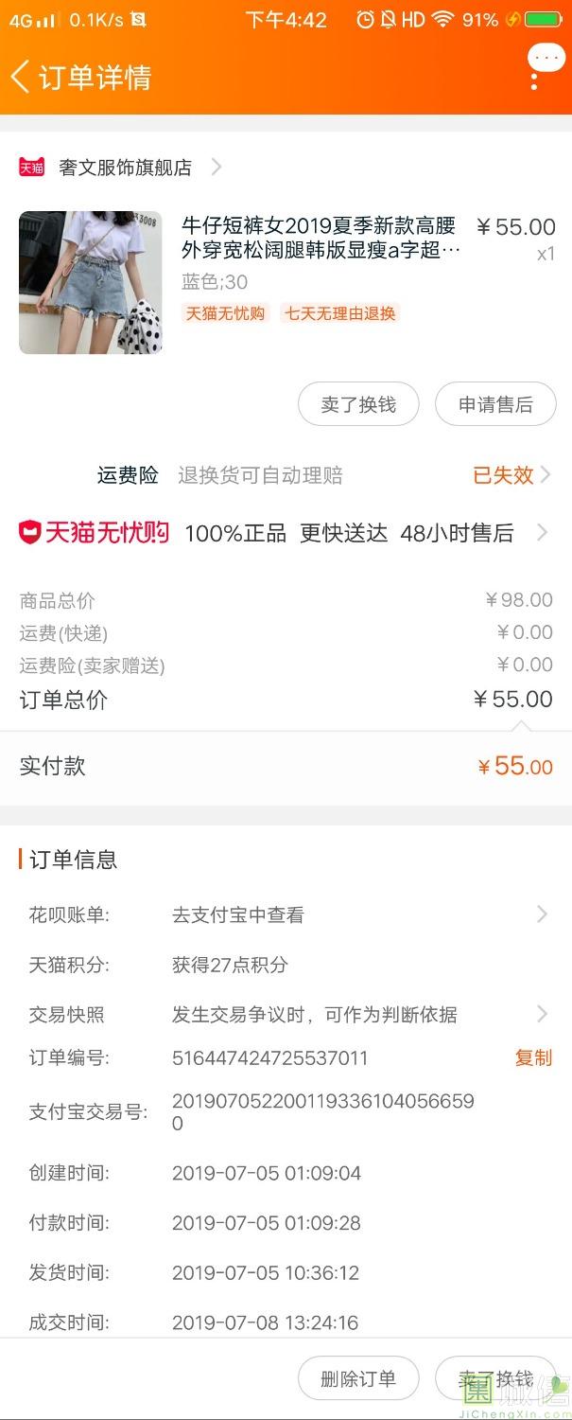Expand the 奢文服饰旗舰店 store chevron
Image resolution: width=572 pixels, height=1420 pixels.
[x=217, y=168]
